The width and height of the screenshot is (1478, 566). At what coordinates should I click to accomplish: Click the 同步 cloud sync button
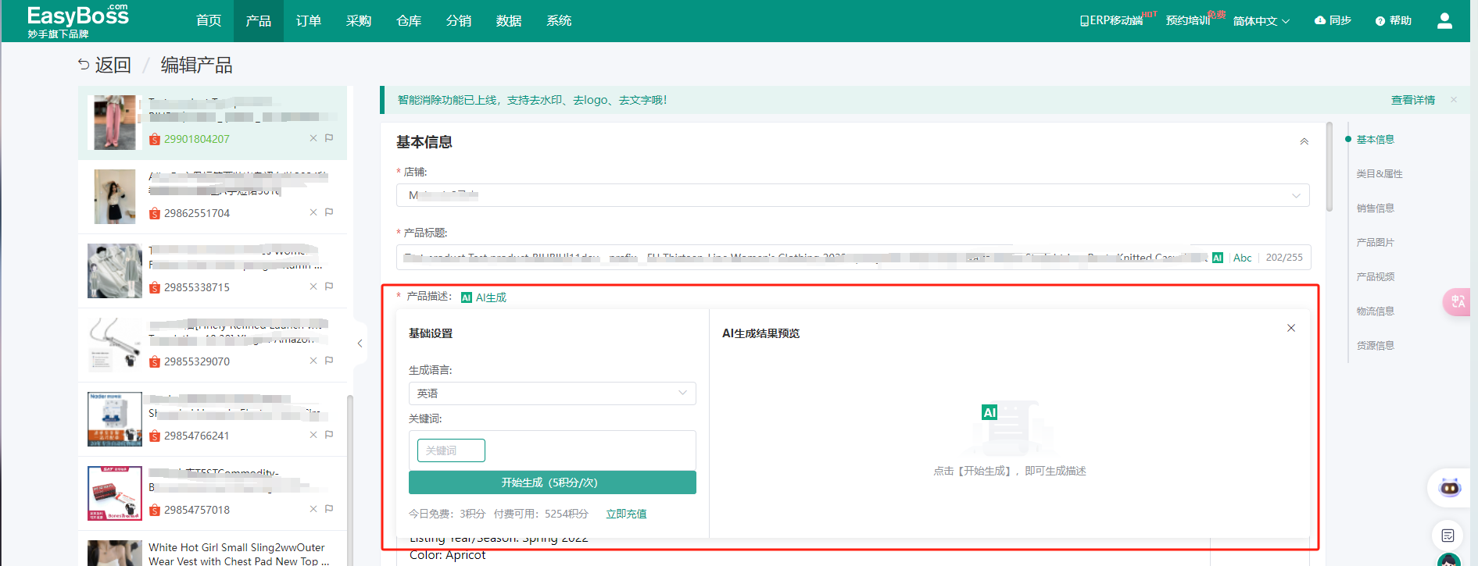[x=1333, y=21]
